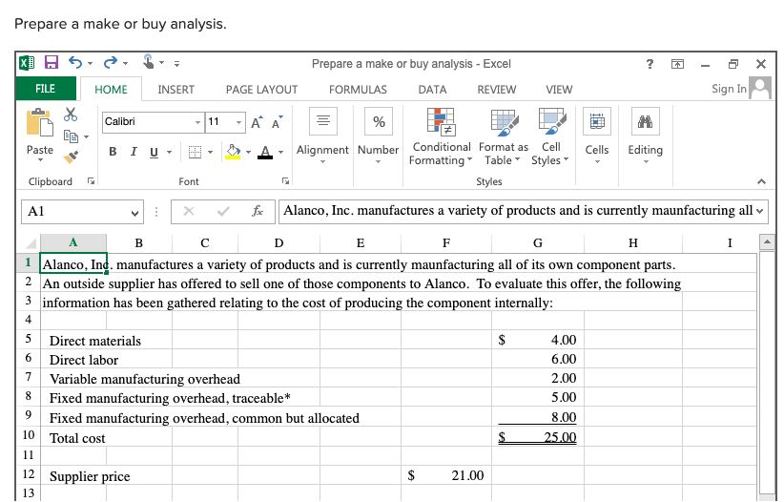Open the Clipboard dialog launcher
Screen dimensions: 784x502
(91, 181)
